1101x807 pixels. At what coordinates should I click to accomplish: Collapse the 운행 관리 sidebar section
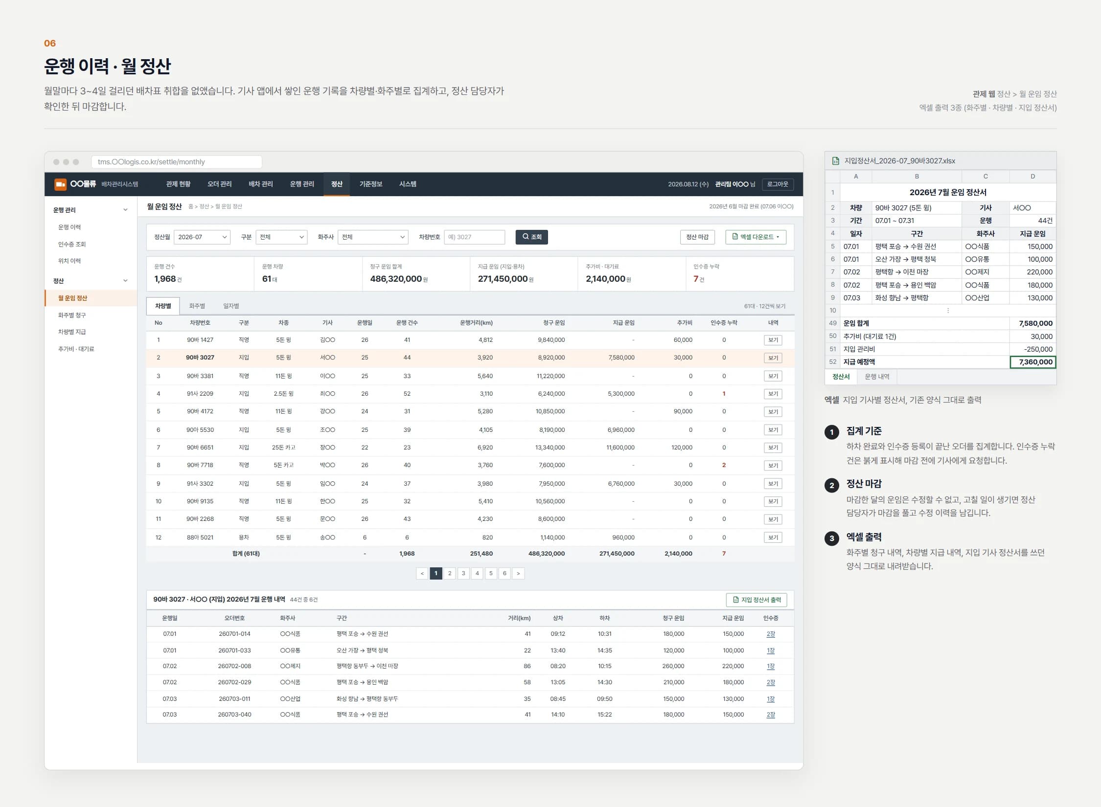pos(125,210)
